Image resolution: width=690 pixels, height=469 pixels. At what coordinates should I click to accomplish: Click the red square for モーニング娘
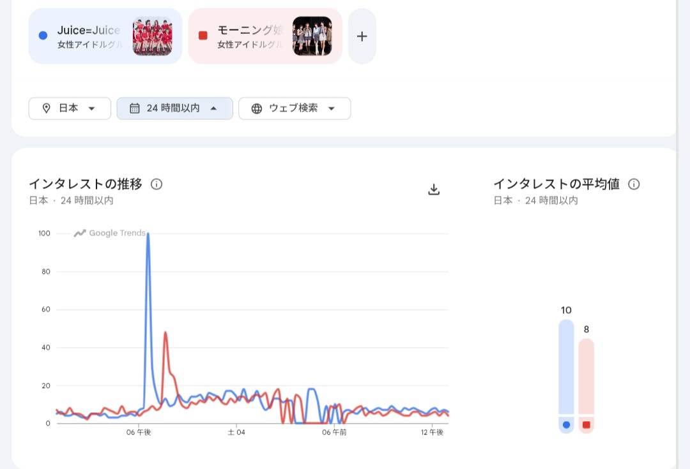coord(203,36)
